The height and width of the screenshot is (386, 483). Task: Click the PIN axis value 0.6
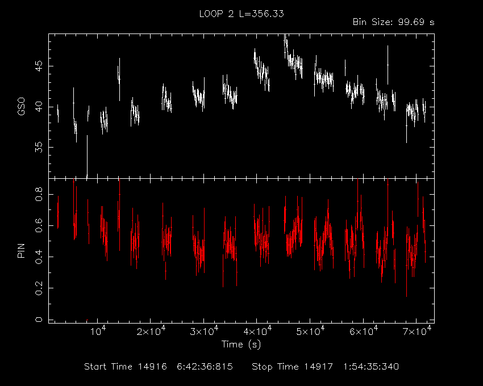(x=39, y=225)
